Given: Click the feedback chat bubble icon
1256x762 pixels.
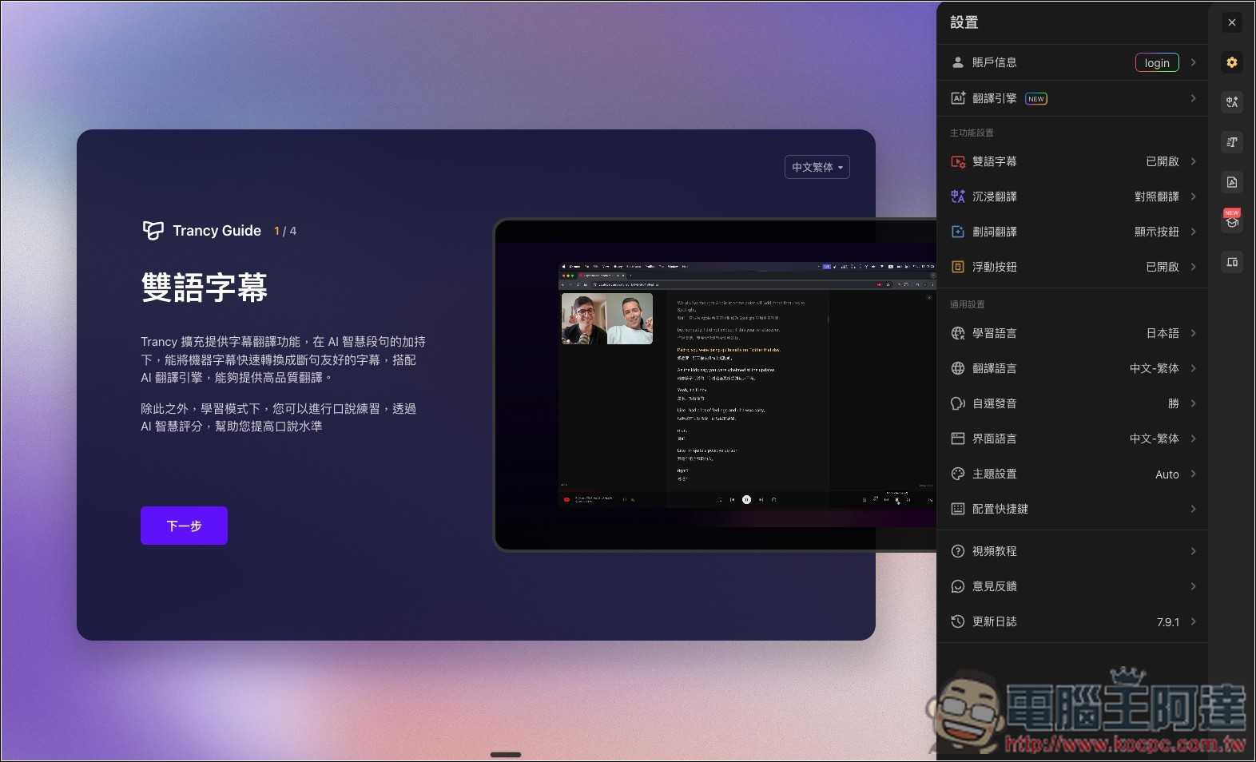Looking at the screenshot, I should coord(958,586).
